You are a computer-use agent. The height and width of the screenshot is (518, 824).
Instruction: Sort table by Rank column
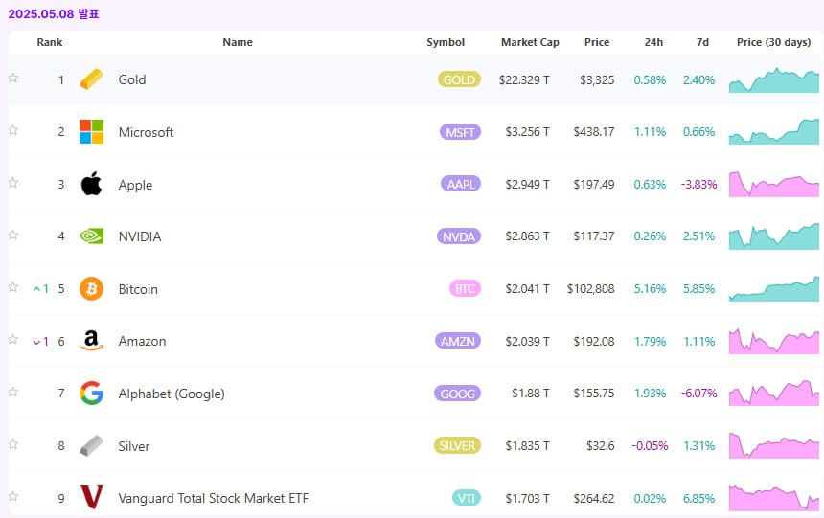pyautogui.click(x=50, y=42)
